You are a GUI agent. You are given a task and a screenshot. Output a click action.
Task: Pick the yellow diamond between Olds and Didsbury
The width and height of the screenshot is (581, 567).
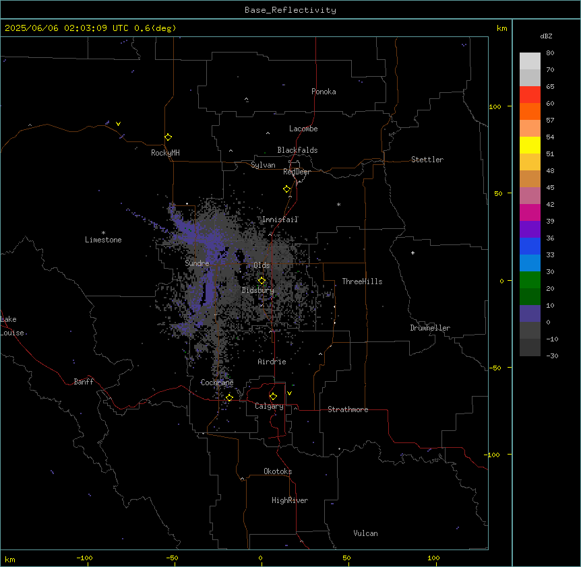coord(262,281)
